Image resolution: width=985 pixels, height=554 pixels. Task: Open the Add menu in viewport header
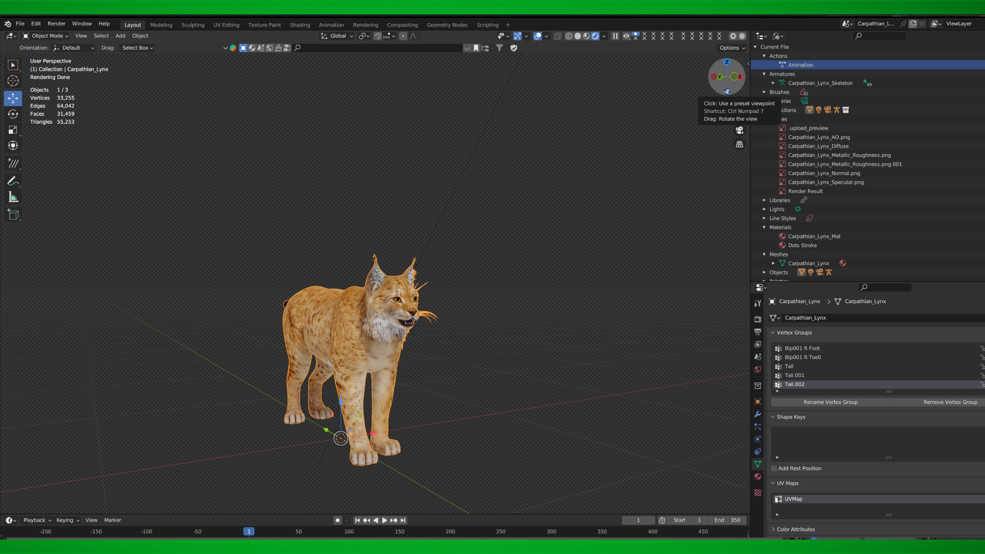point(120,36)
